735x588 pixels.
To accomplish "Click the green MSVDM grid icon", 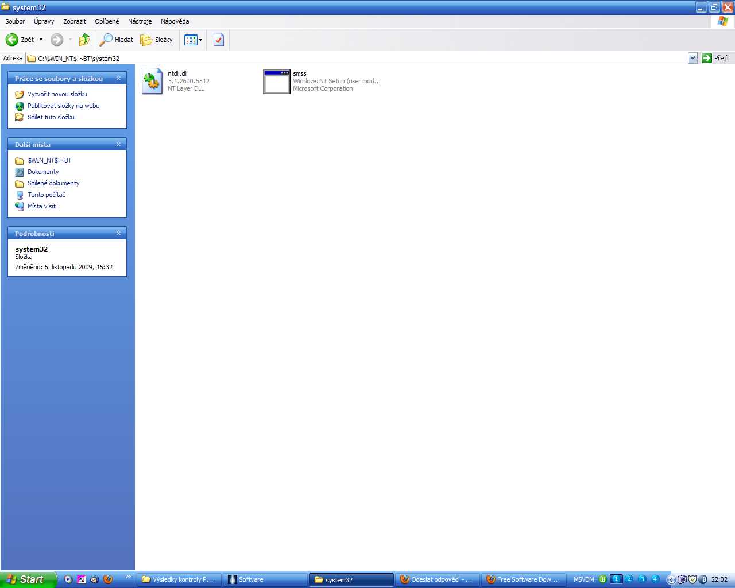I will pos(602,579).
